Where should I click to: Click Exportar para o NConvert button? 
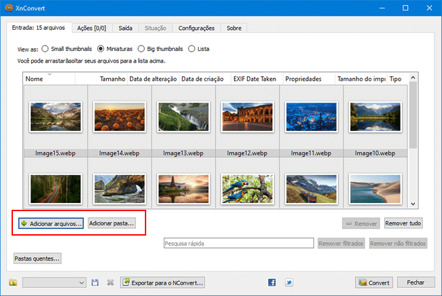pyautogui.click(x=163, y=282)
